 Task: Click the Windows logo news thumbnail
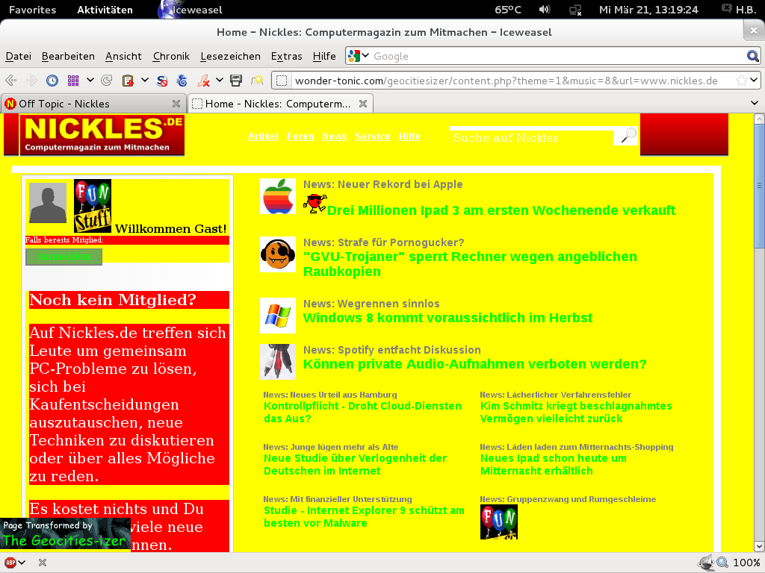tap(278, 316)
